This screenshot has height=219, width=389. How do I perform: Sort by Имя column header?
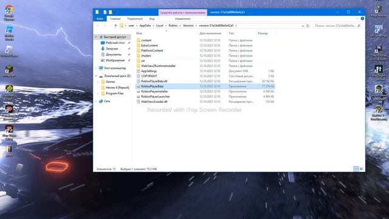click(x=139, y=33)
